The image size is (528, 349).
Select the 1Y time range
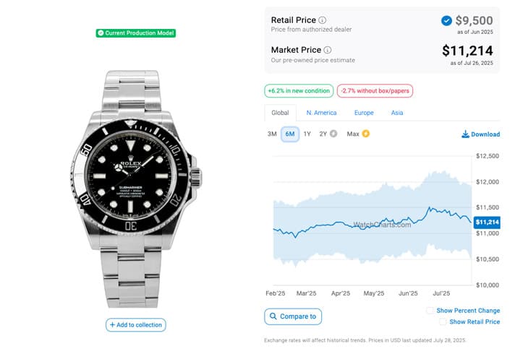307,134
